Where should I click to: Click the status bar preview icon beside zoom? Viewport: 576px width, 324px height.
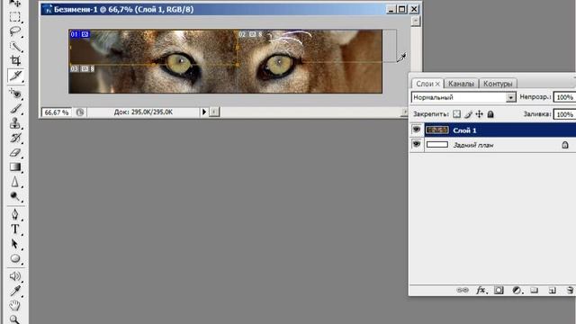pos(80,112)
